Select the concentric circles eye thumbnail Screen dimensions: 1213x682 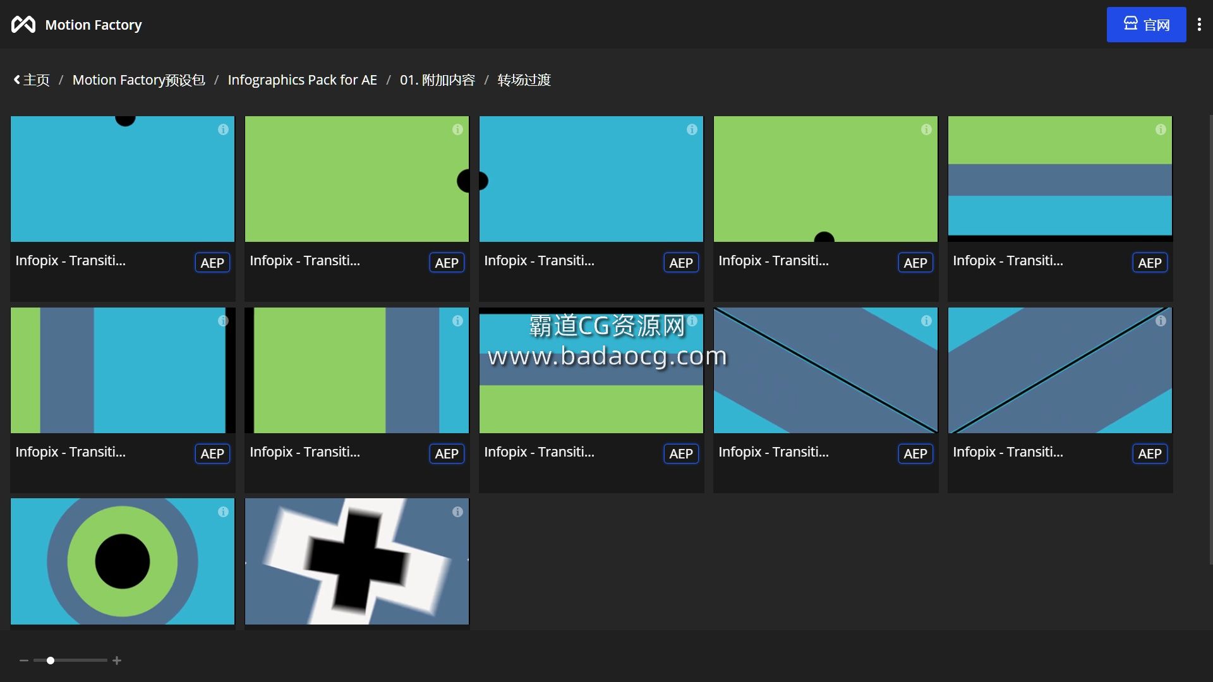click(x=123, y=561)
